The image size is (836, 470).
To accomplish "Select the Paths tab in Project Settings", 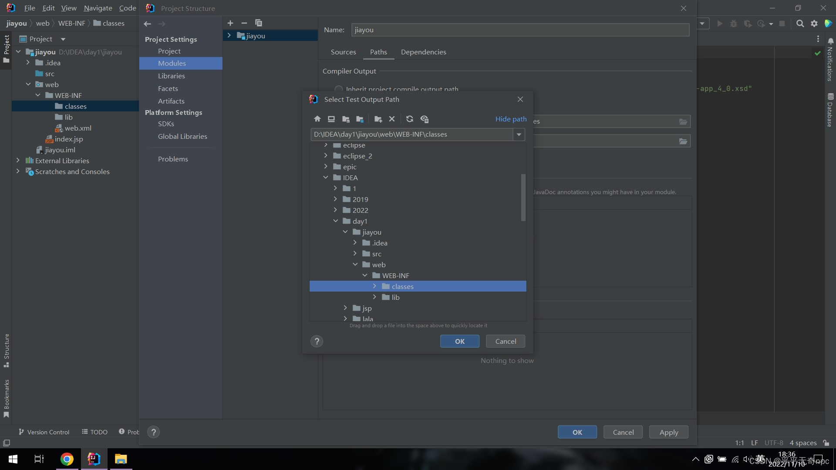I will tap(378, 52).
